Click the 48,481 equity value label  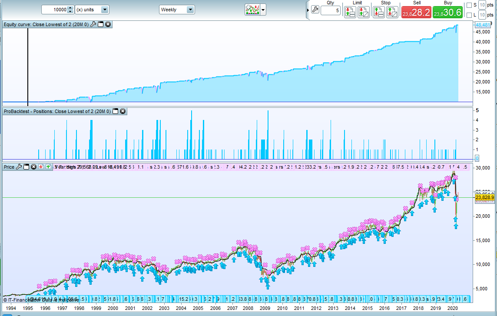pos(483,25)
